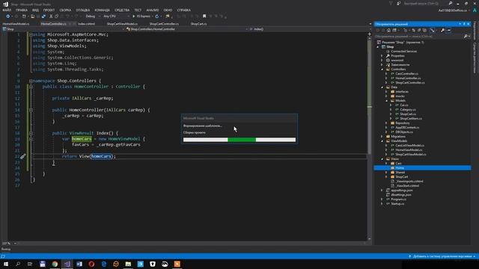Open the Index() member navigation dropdown
Image resolution: width=479 pixels, height=269 pixels.
308,29
